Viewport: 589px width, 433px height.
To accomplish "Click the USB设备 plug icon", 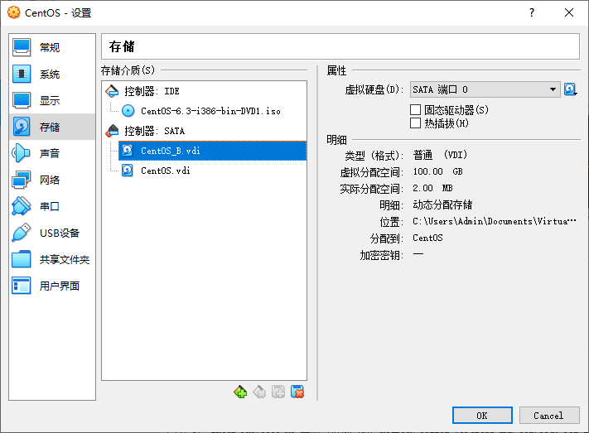I will point(22,233).
